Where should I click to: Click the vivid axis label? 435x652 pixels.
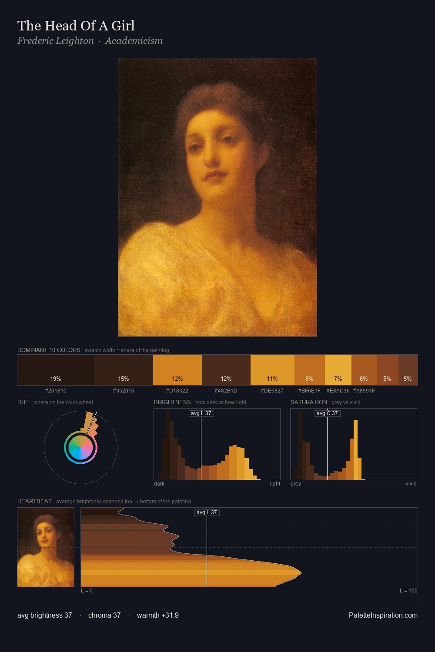coord(411,484)
